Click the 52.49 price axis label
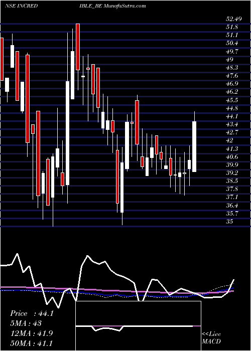 pyautogui.click(x=233, y=19)
